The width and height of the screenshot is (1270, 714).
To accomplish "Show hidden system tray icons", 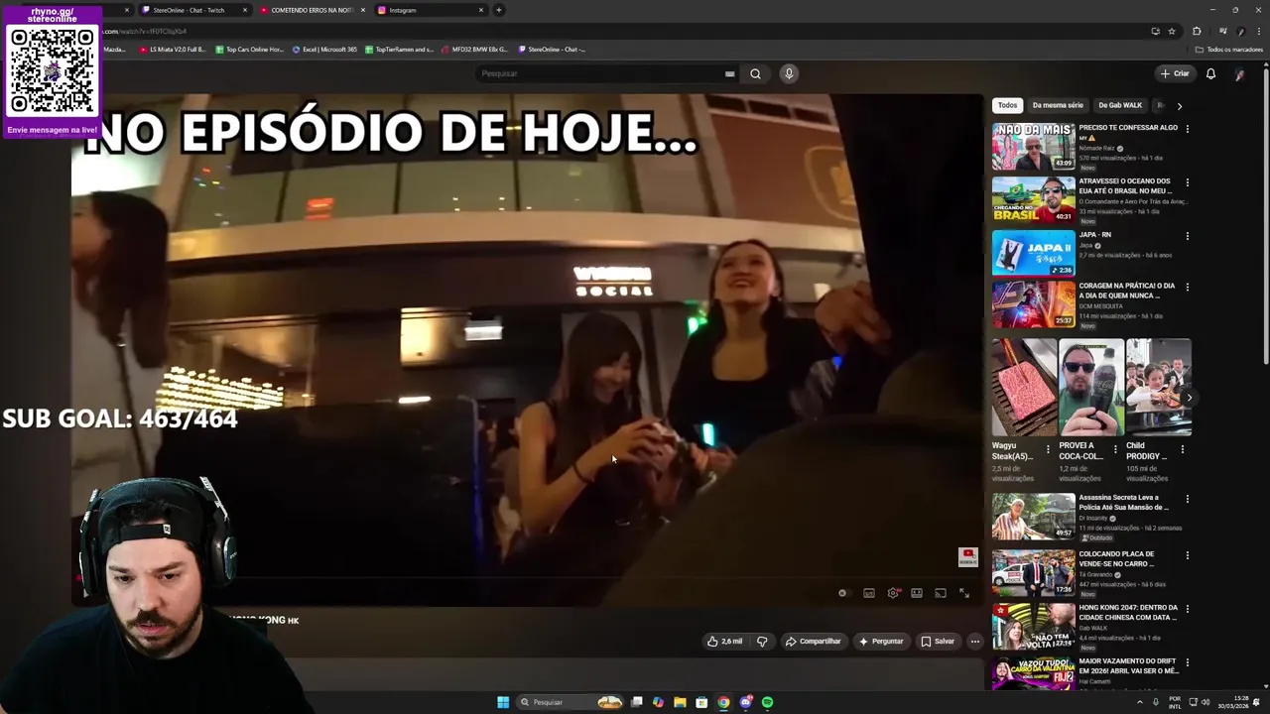I will [x=1139, y=702].
